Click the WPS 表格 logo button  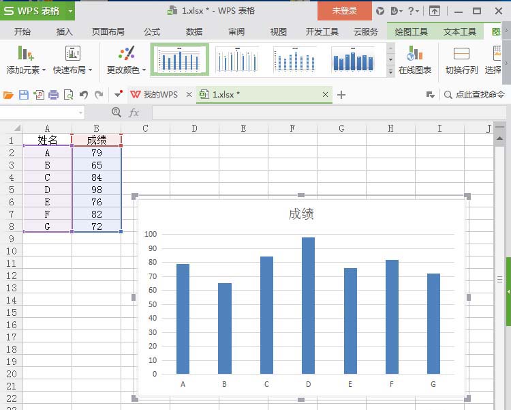click(33, 11)
